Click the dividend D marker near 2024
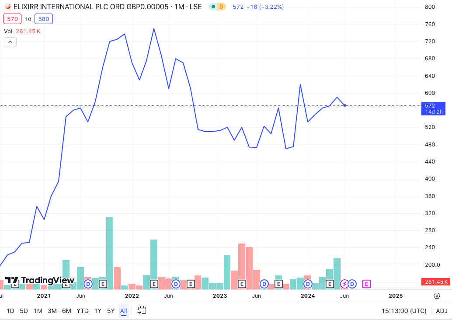The image size is (452, 320). tap(308, 284)
